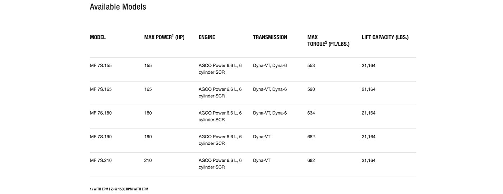This screenshot has height=194, width=503.
Task: Click the EPM footnote text below table
Action: point(119,189)
